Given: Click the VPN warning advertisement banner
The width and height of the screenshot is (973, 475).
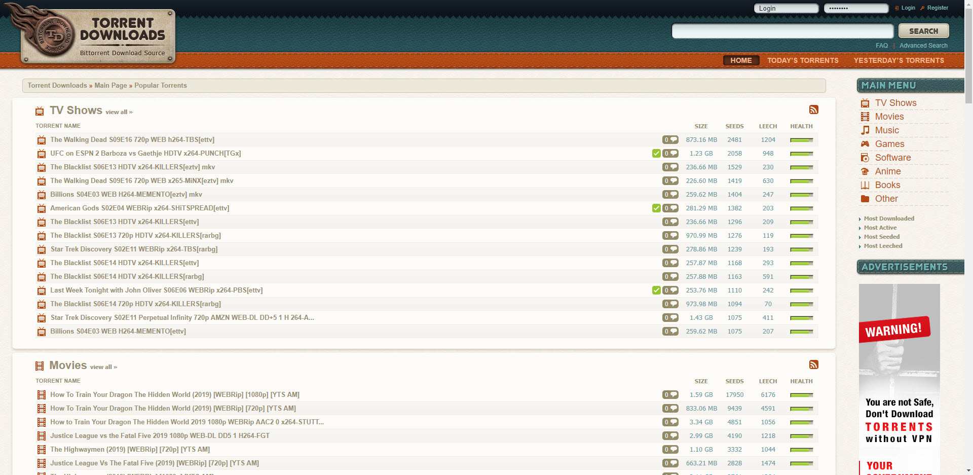Looking at the screenshot, I should [899, 379].
